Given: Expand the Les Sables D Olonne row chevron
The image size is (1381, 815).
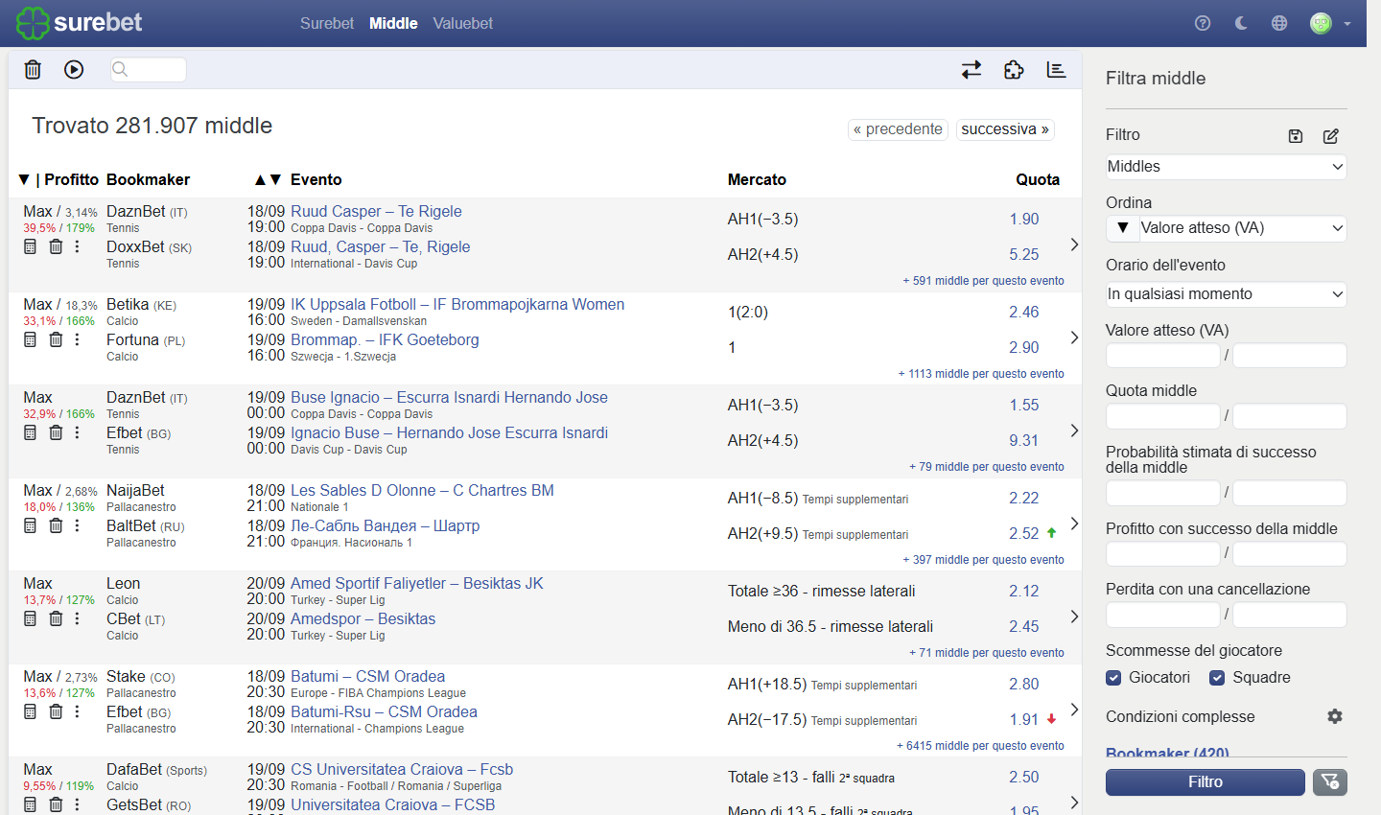Looking at the screenshot, I should coord(1074,524).
